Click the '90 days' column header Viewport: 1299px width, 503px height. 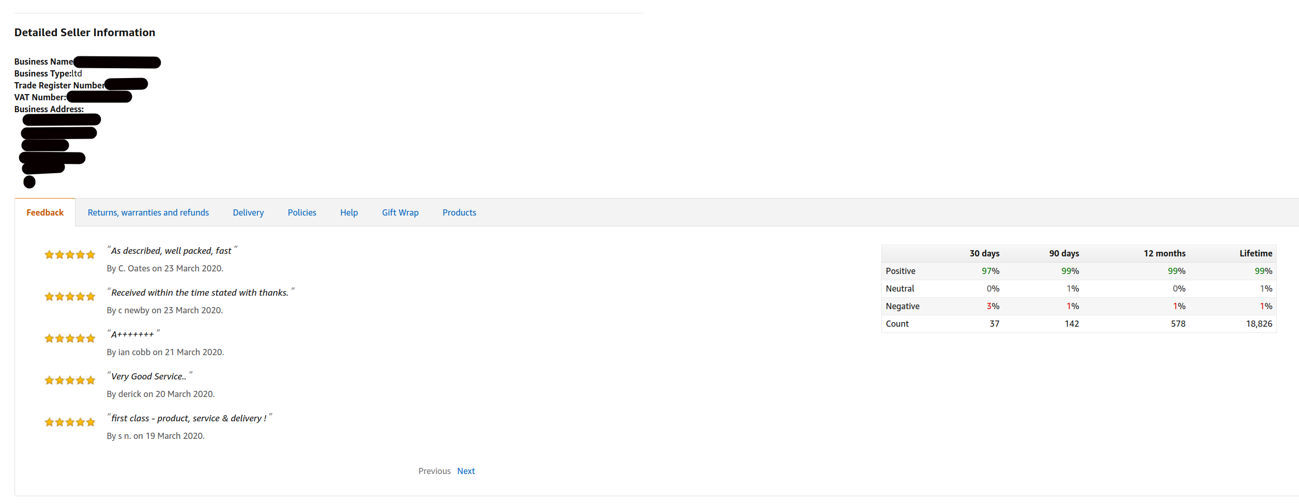point(1064,253)
